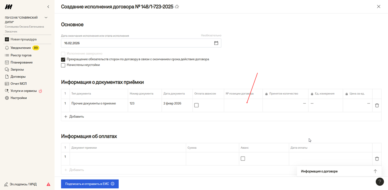
Task: Click the help question mark button
Action: point(380,182)
